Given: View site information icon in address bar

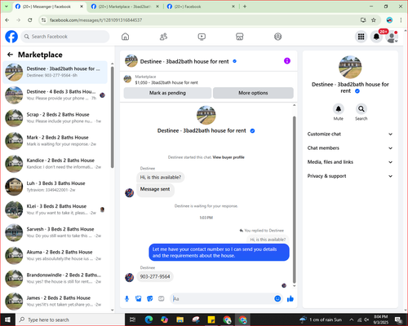Looking at the screenshot, I should coord(43,20).
